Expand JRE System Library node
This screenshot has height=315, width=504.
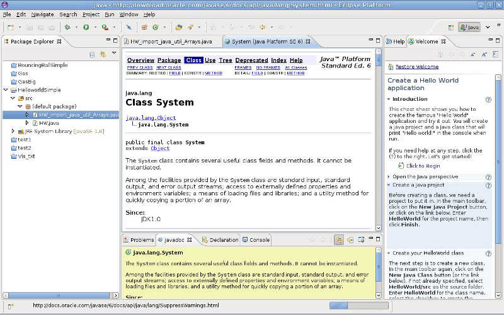click(13, 131)
